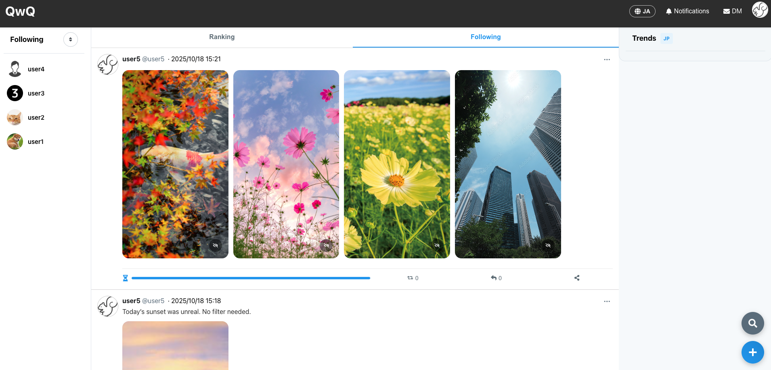The image size is (771, 370).
Task: Click the JP trends region badge
Action: click(666, 39)
